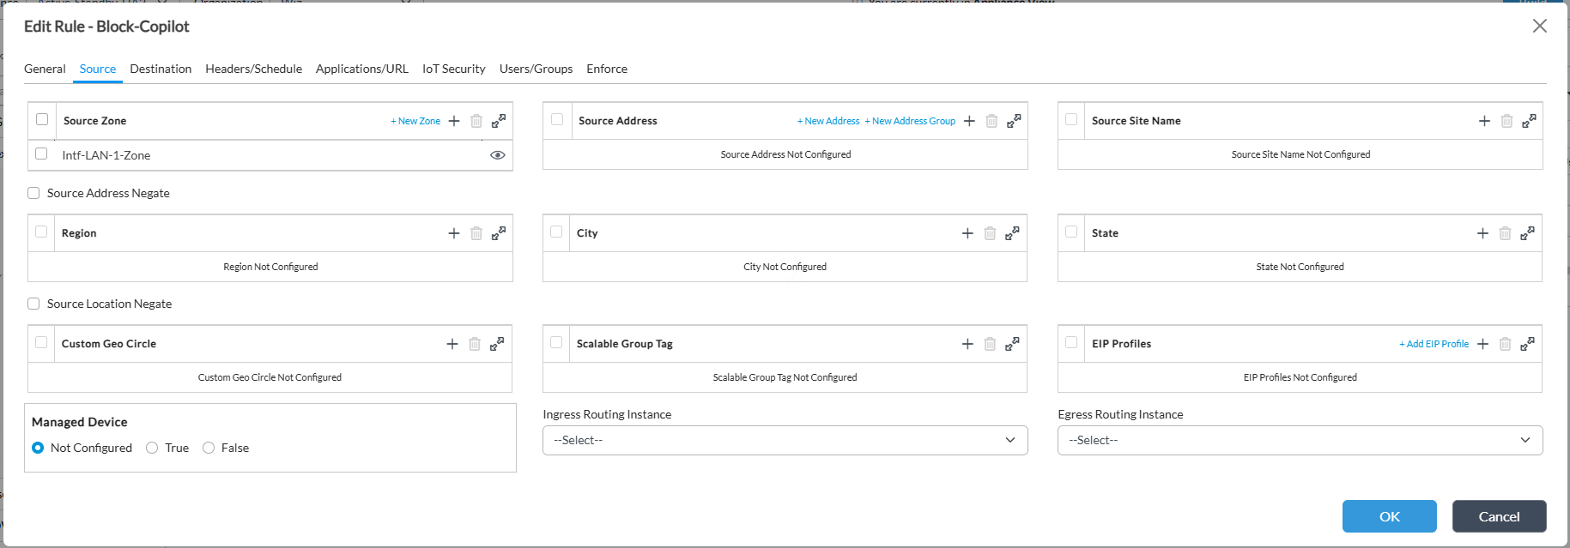
Task: Go to the IoT Security tab
Action: coord(454,69)
